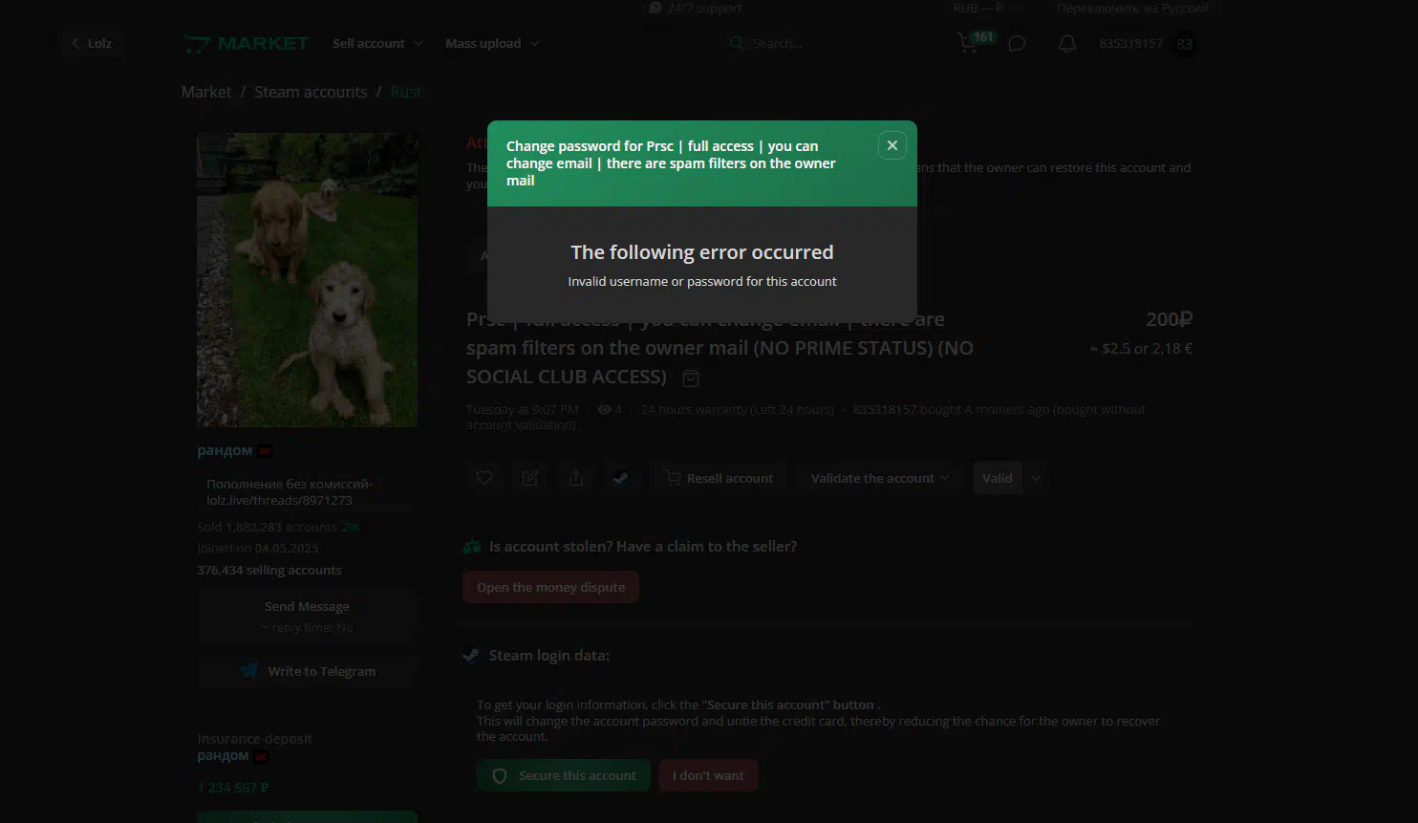The width and height of the screenshot is (1418, 823).
Task: Click the shopping bag icon after title
Action: pyautogui.click(x=691, y=379)
